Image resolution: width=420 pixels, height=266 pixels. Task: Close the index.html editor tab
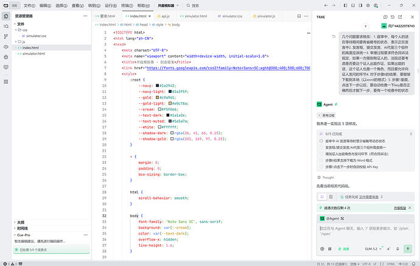(150, 16)
